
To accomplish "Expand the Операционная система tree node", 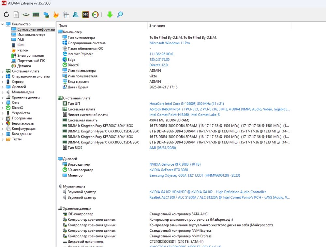I will [x=3, y=76].
